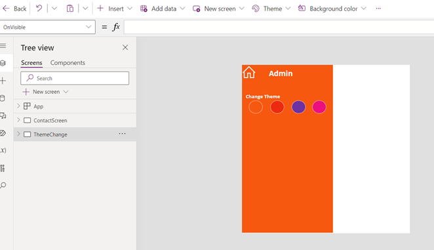Screen dimensions: 434x250
Task: Open the Search icon in left rail
Action: [x=3, y=185]
